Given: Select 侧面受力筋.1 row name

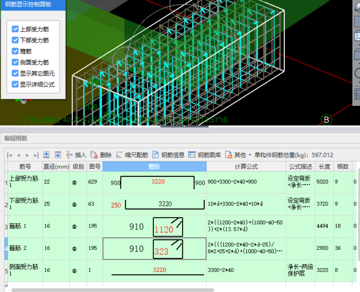Looking at the screenshot, I should tap(25, 270).
